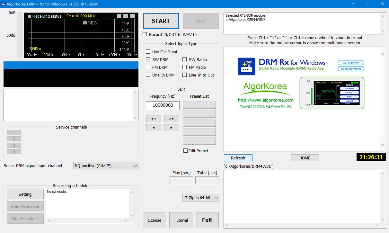
Task: Click the multimedia screen scroll-up arrow
Action: (x=382, y=54)
